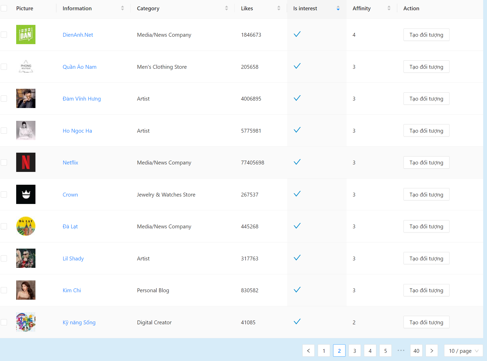487x361 pixels.
Task: Select the Kim Chi row checkbox
Action: click(4, 290)
